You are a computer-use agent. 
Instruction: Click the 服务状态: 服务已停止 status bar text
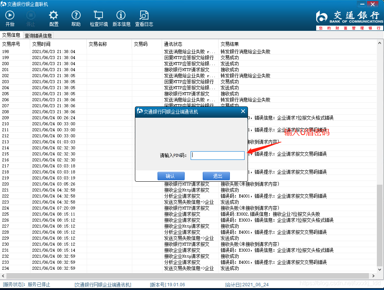click(26, 285)
